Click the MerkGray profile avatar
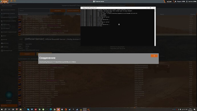The height and width of the screenshot is (111, 197). 9,95
